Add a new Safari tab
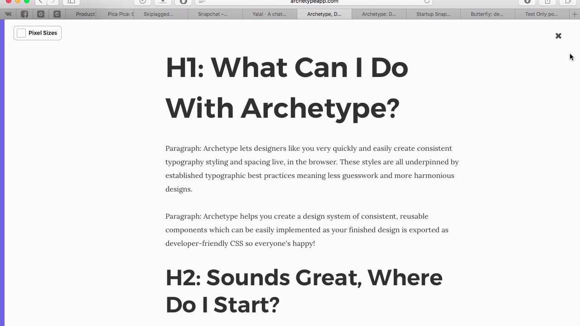The image size is (580, 326). coord(575,14)
